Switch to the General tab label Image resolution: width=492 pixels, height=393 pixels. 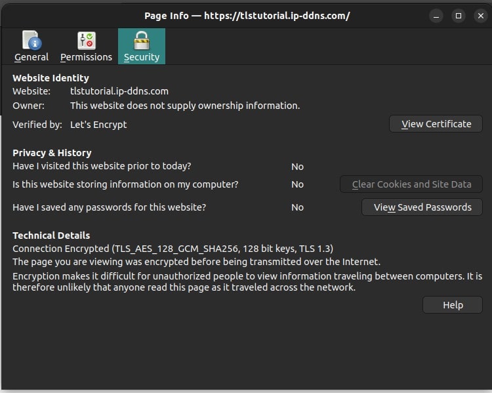[31, 57]
